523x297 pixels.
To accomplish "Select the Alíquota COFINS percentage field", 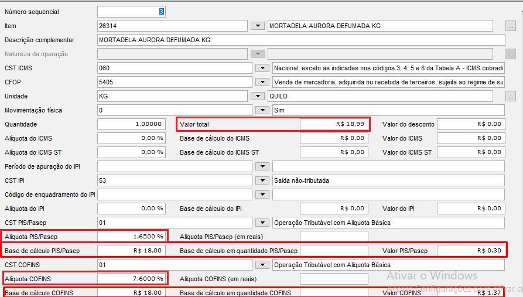I will pos(131,279).
